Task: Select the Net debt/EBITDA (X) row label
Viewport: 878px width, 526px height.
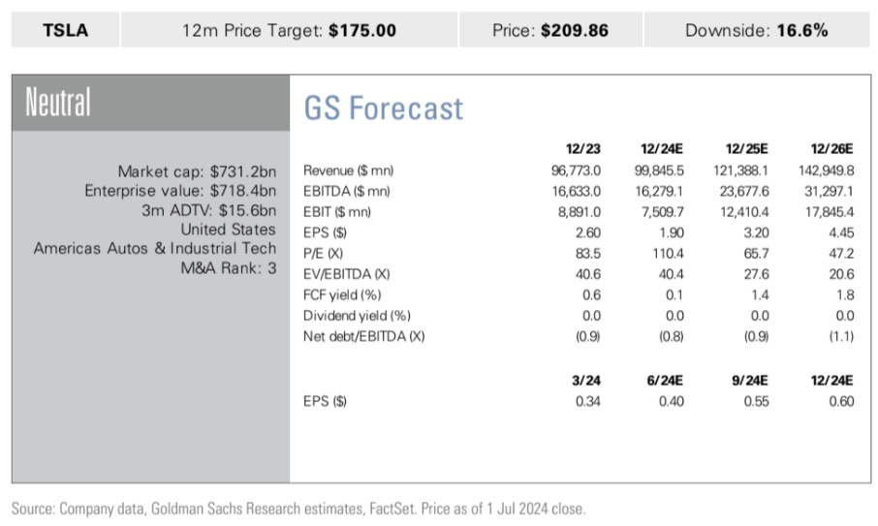Action: 364,336
